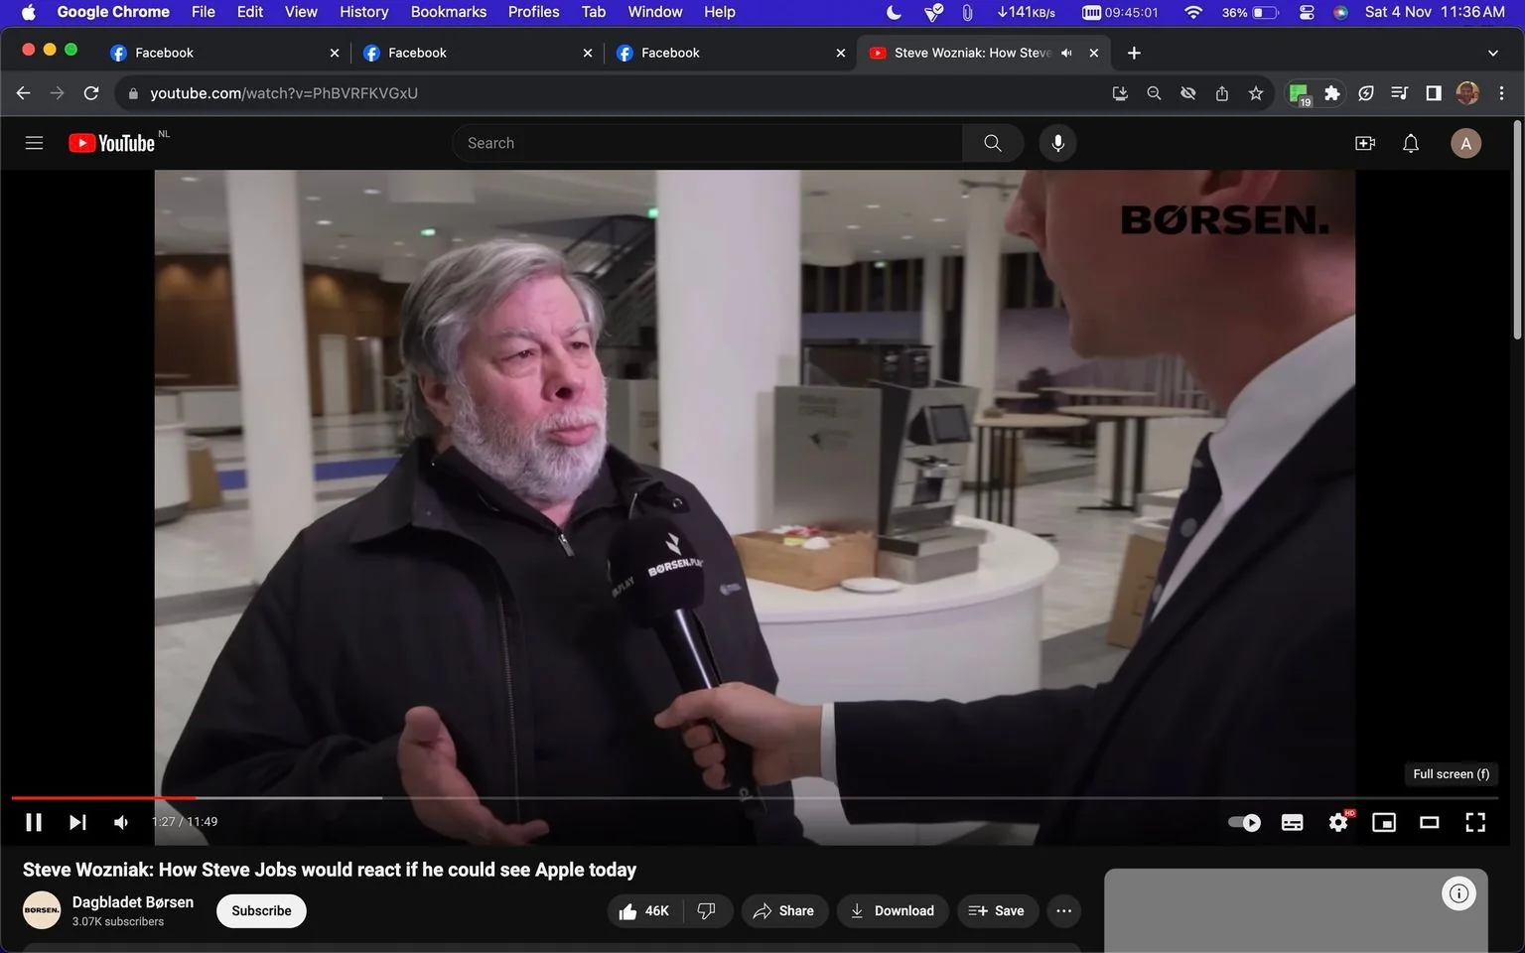Mute the video volume speaker

pyautogui.click(x=121, y=822)
